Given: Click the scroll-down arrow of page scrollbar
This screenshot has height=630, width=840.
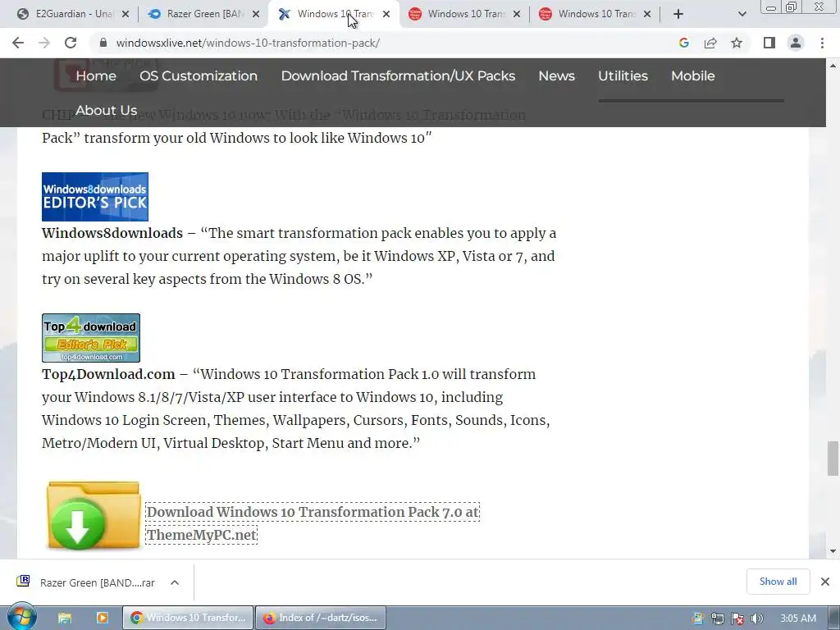Looking at the screenshot, I should click(x=833, y=550).
